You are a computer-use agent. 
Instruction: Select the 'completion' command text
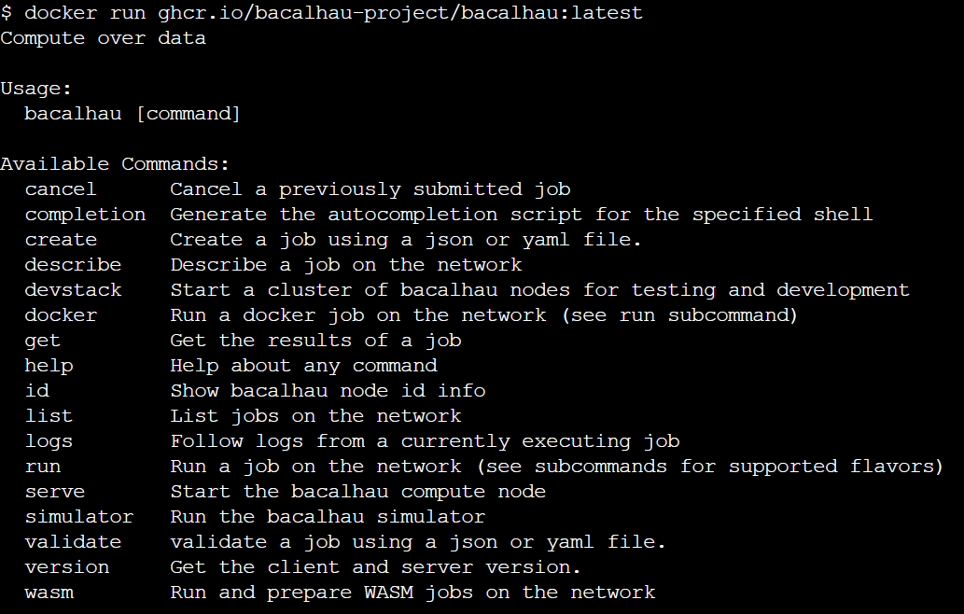coord(86,215)
